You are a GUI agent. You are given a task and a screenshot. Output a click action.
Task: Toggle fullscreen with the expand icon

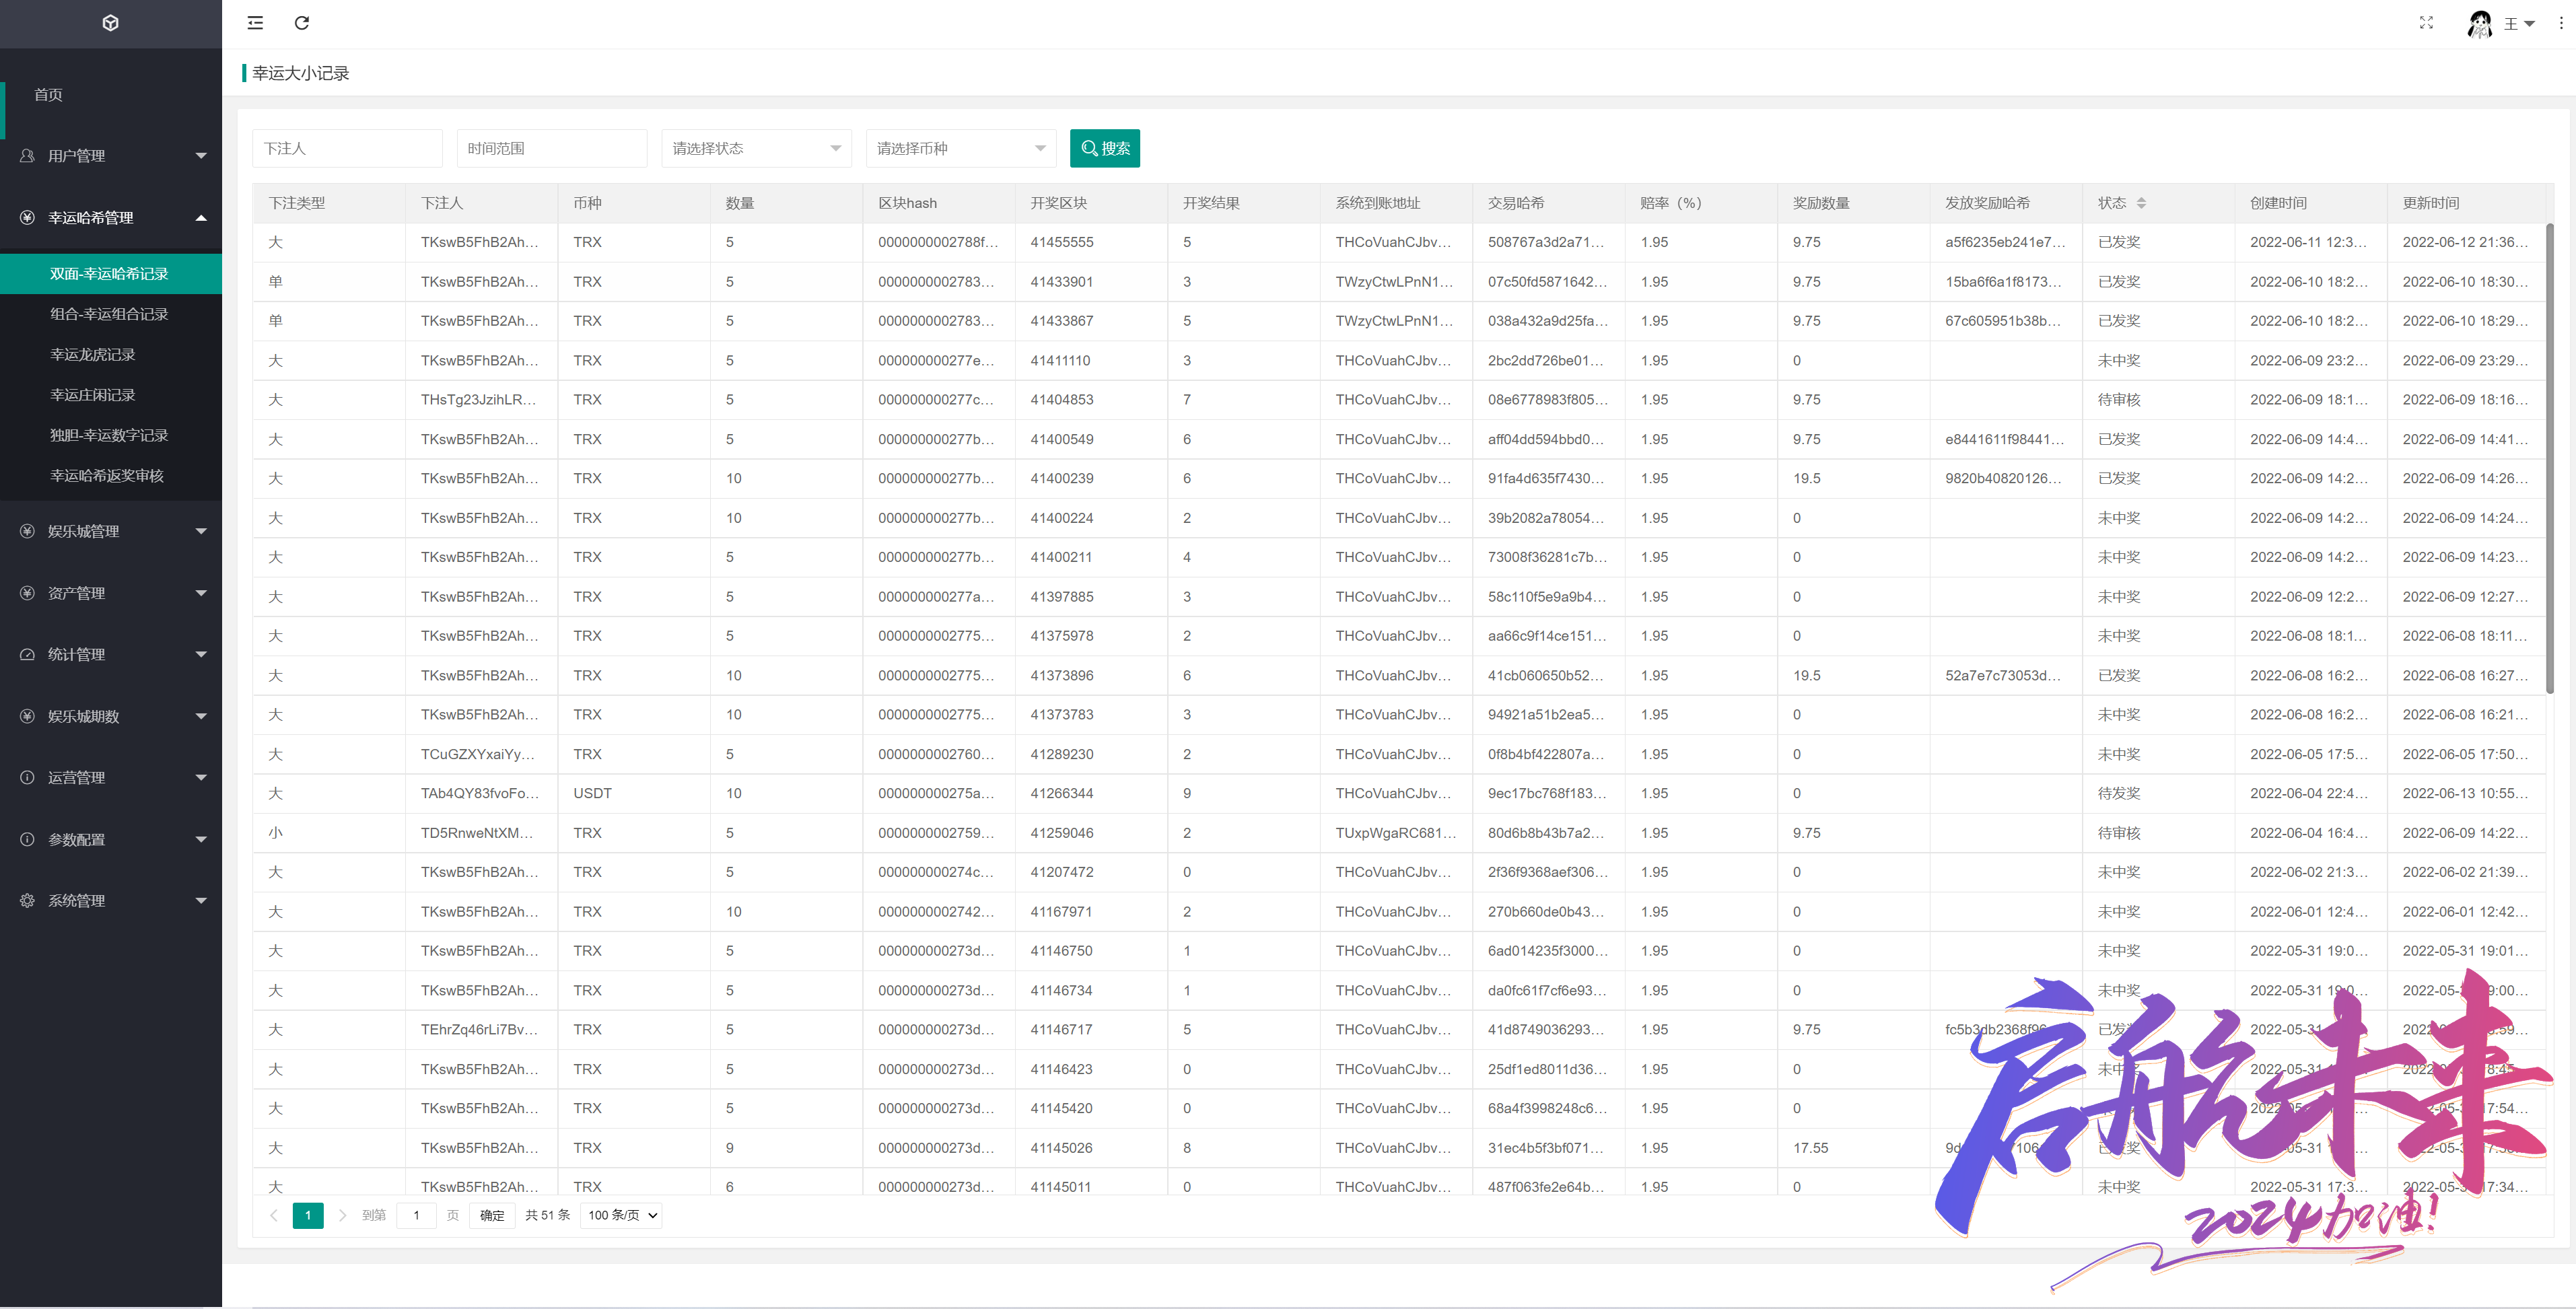pyautogui.click(x=2426, y=22)
